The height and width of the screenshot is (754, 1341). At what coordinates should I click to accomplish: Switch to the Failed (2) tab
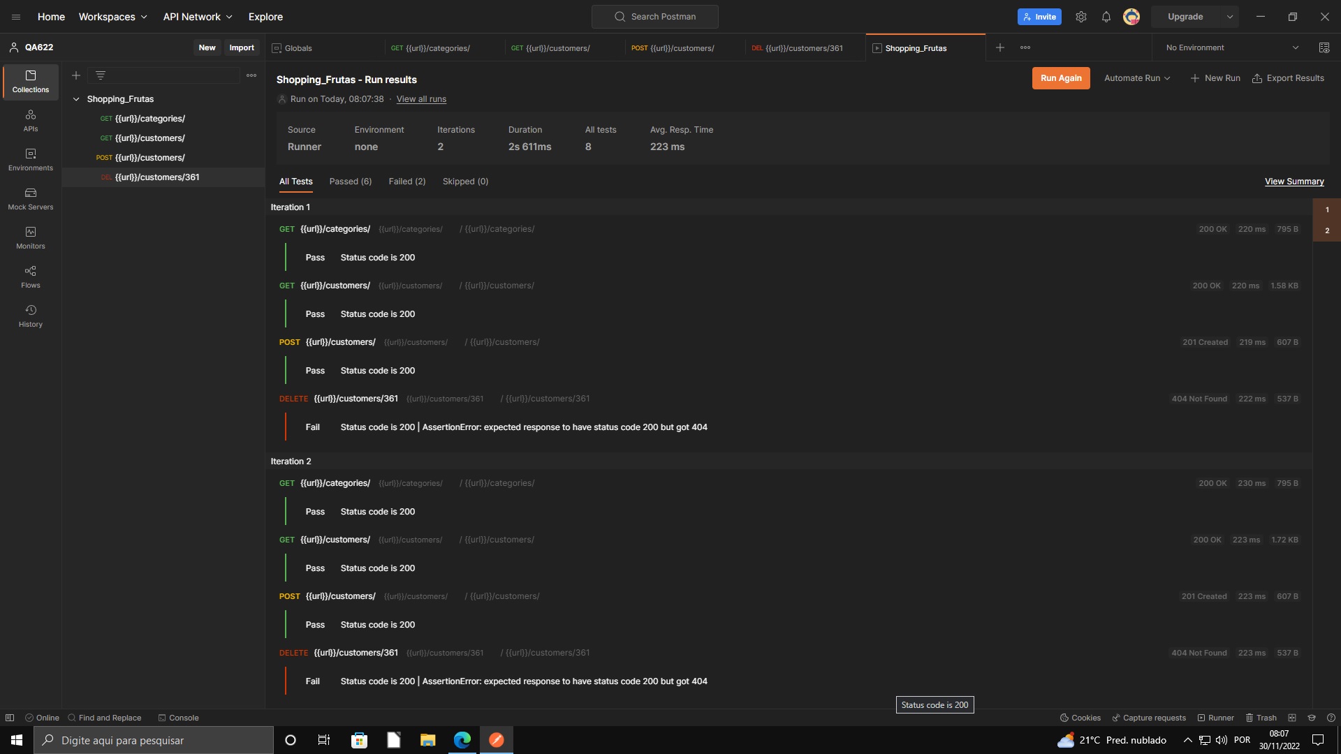point(407,182)
